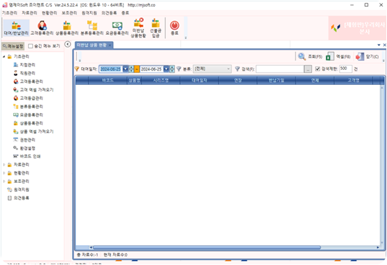Collapse the left menu panel arrow
This screenshot has width=387, height=265.
click(x=68, y=44)
